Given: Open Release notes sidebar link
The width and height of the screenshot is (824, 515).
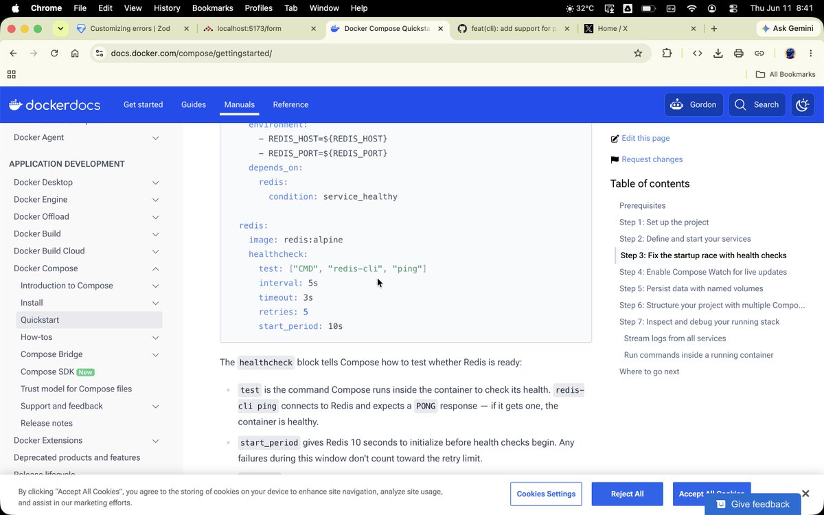Looking at the screenshot, I should coord(47,423).
